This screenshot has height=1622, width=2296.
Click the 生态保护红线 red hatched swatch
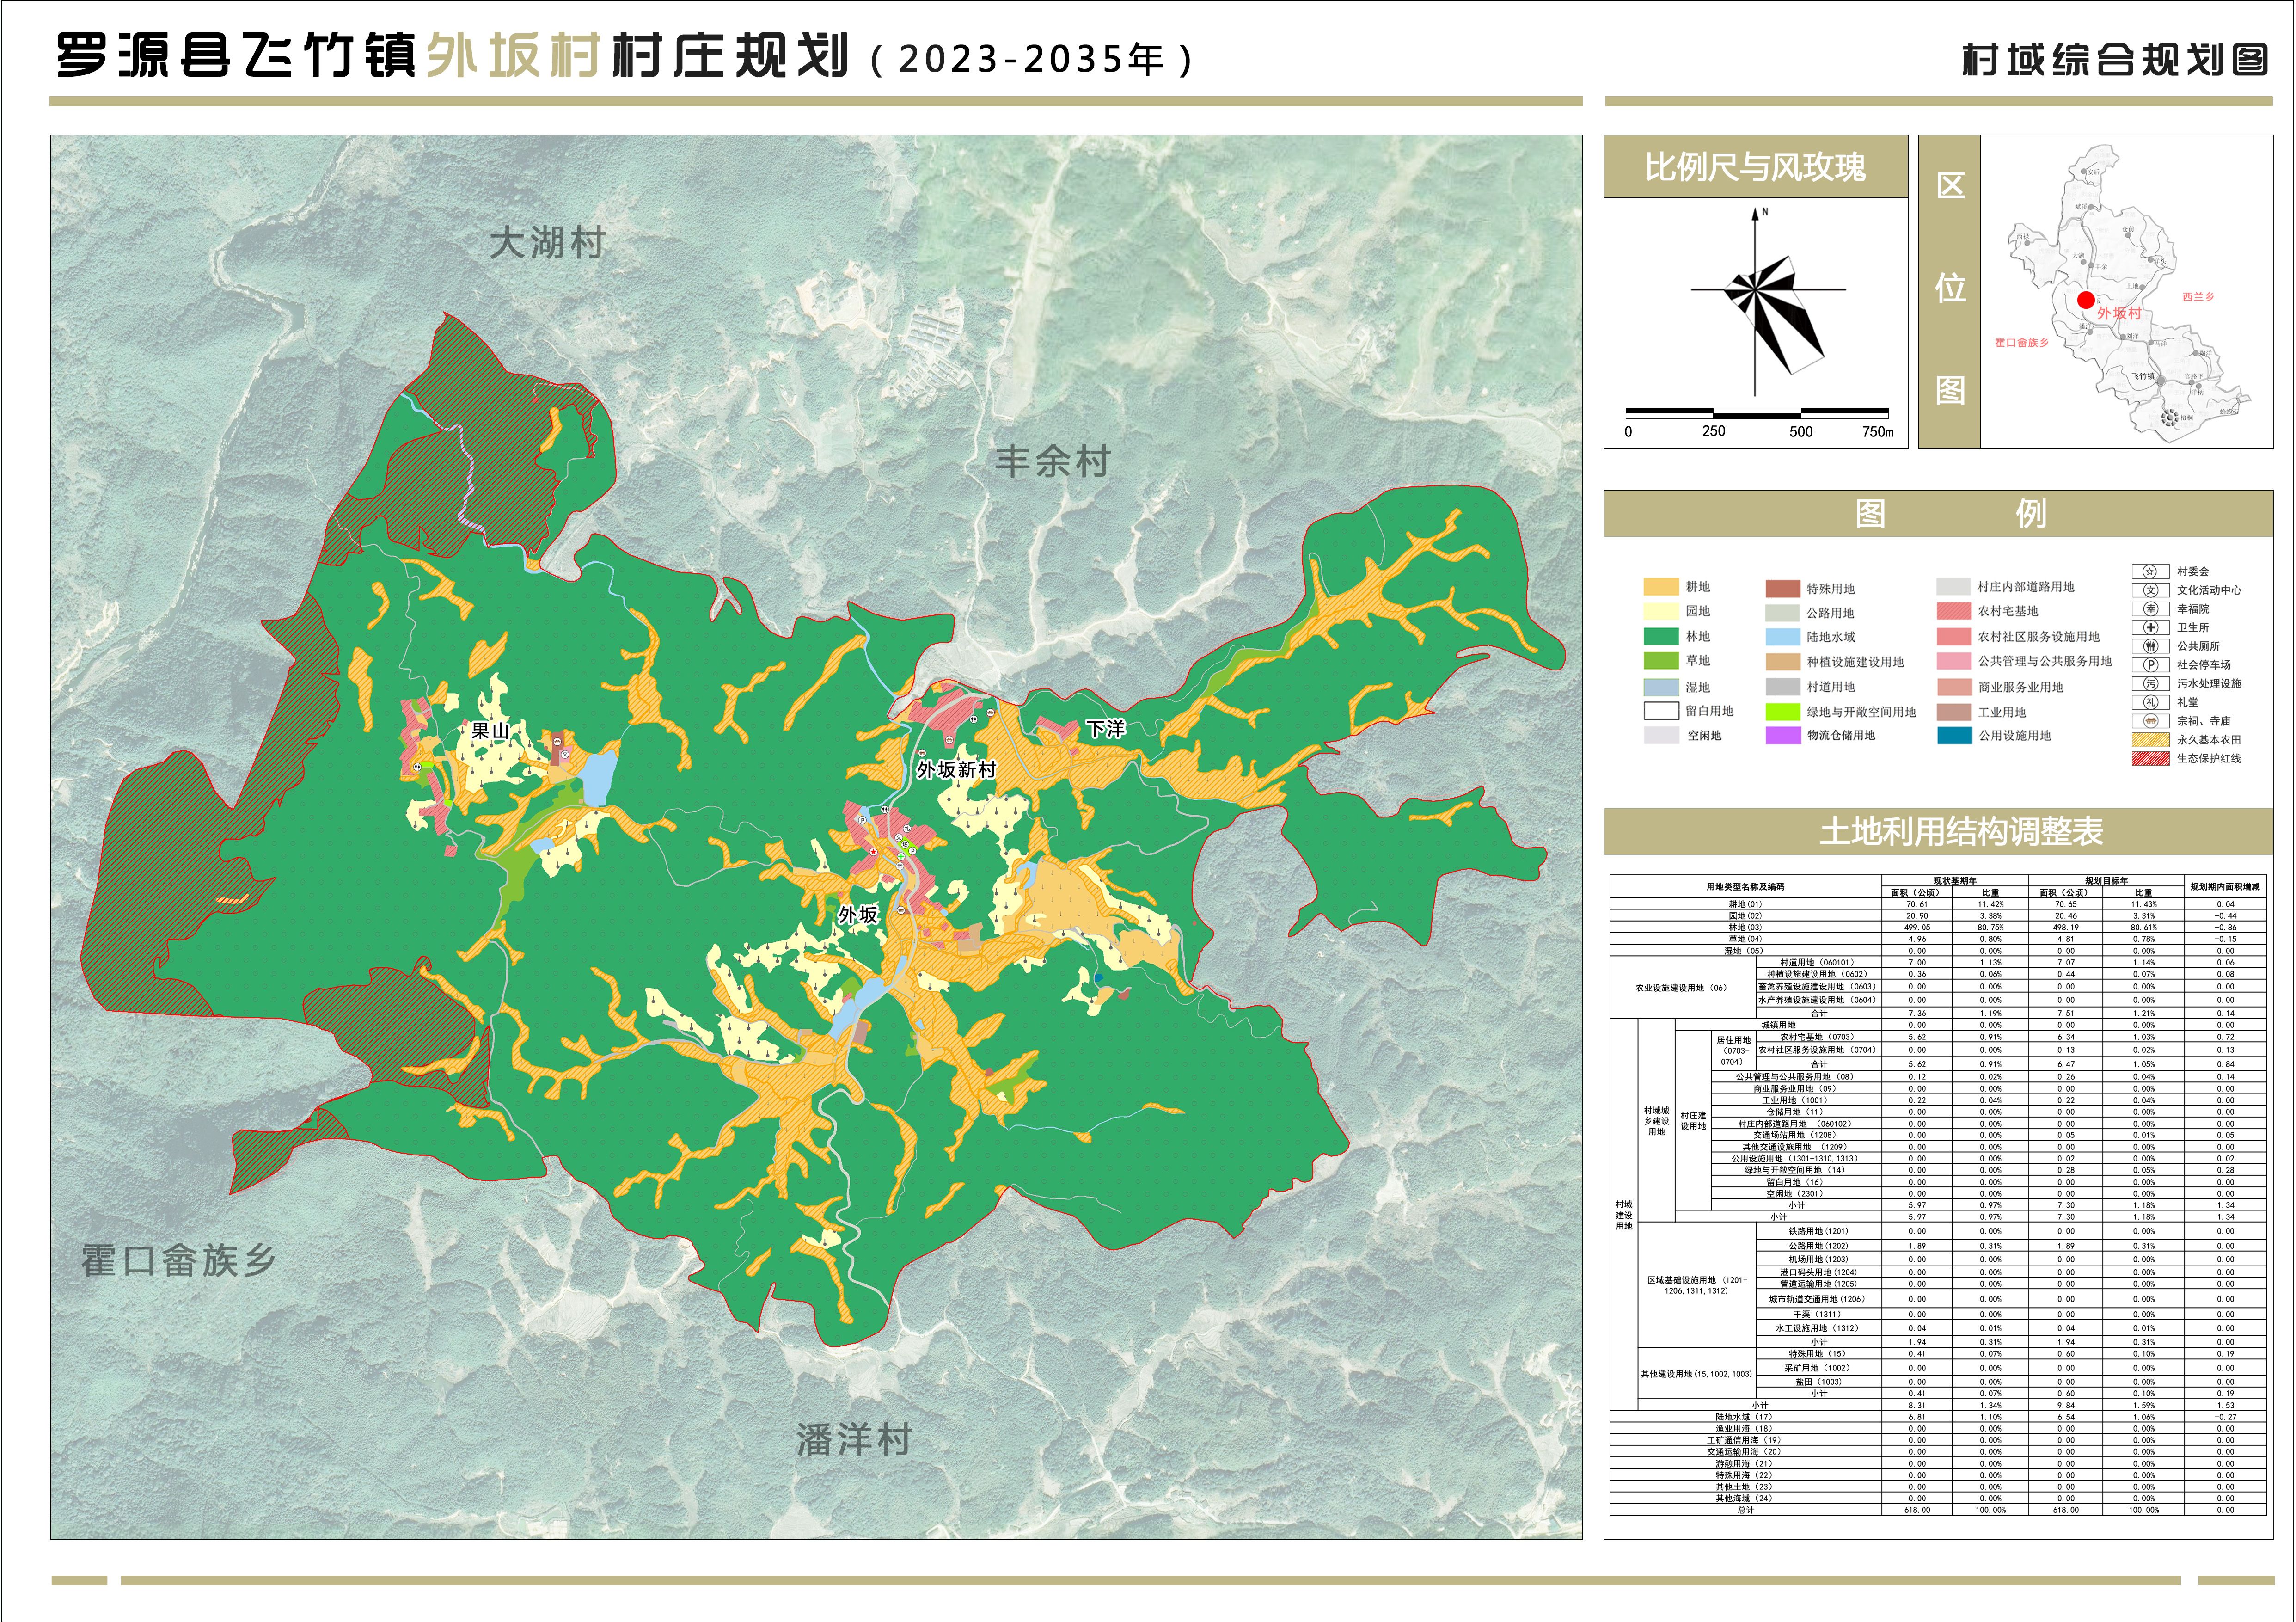pyautogui.click(x=2150, y=758)
